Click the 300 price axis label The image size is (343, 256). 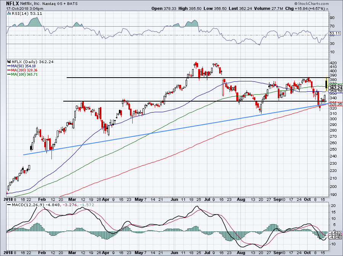pos(333,119)
